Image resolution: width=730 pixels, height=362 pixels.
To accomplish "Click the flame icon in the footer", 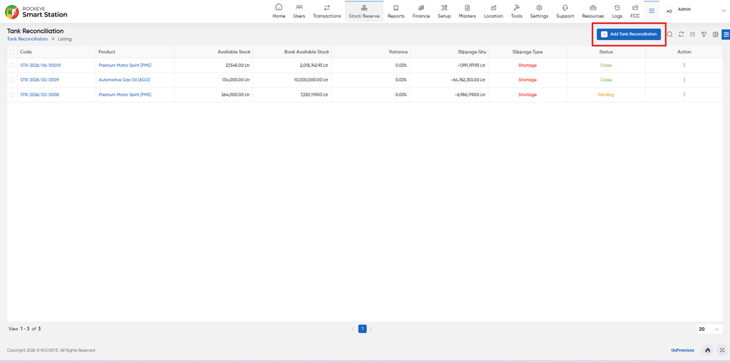I will [708, 351].
